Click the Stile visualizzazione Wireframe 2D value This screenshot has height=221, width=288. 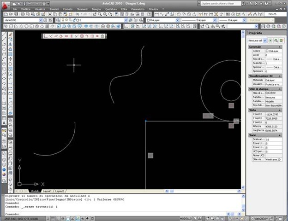click(273, 160)
